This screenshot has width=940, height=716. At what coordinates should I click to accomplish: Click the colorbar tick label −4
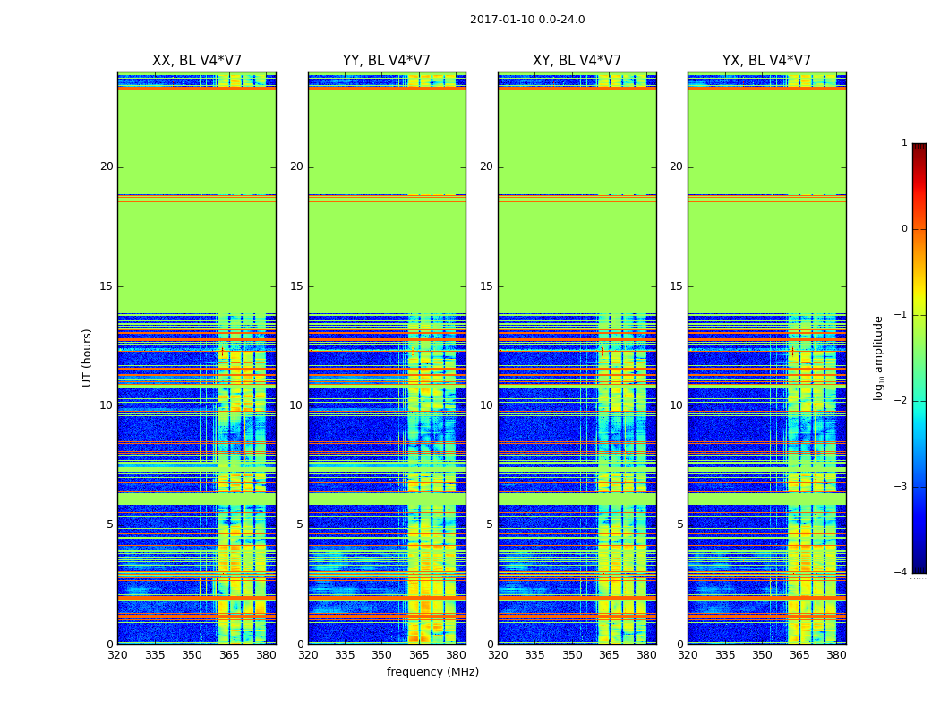(x=902, y=573)
